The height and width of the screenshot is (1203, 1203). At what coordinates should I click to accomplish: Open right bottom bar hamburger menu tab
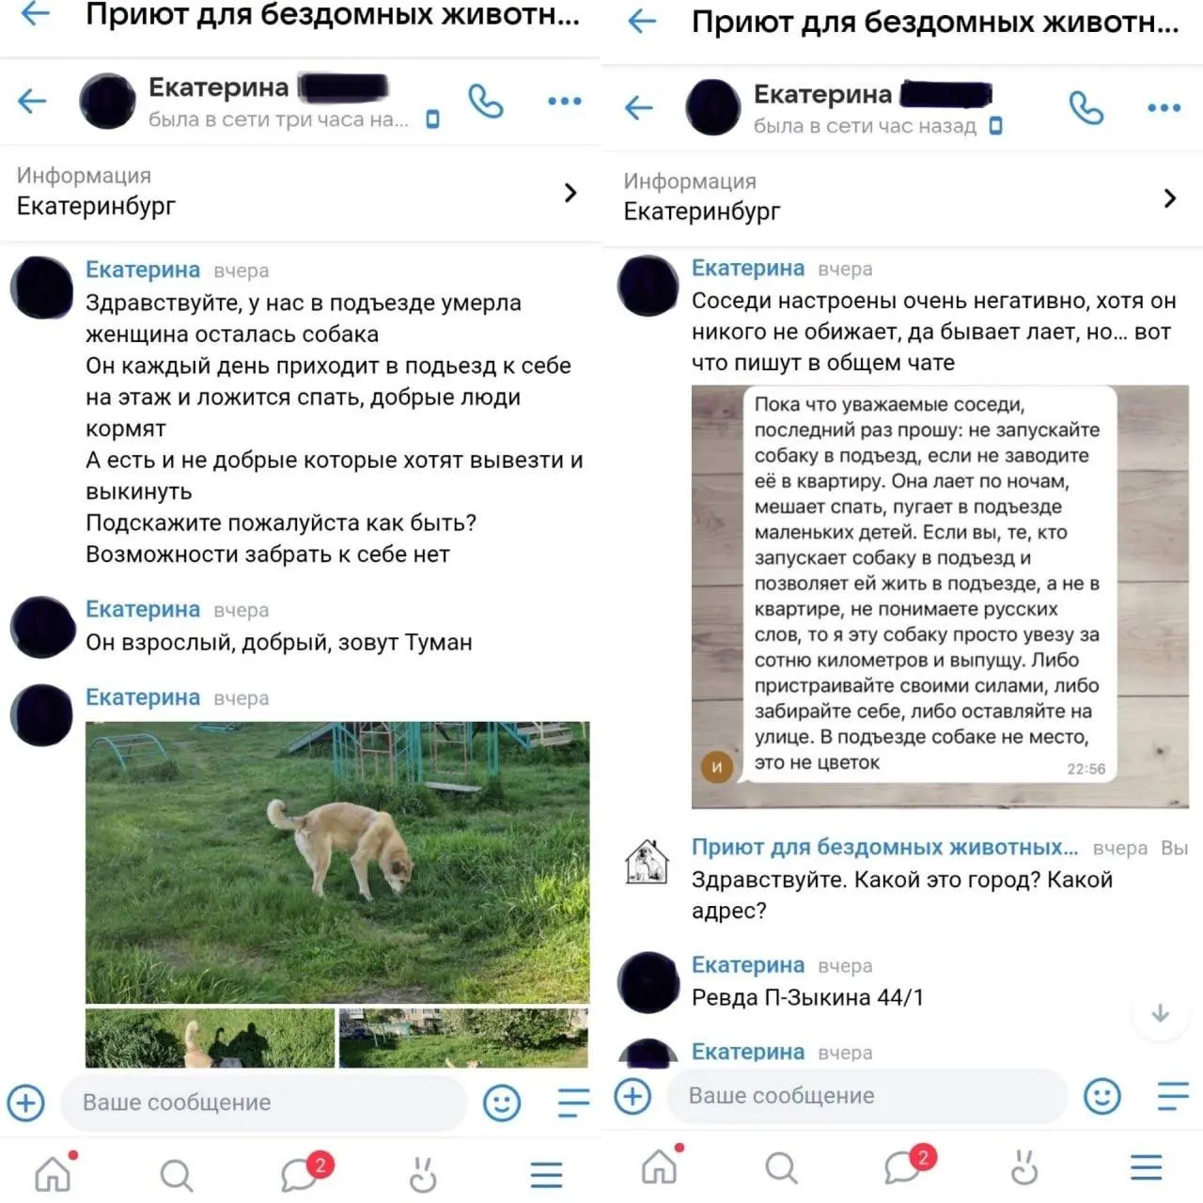[1147, 1167]
